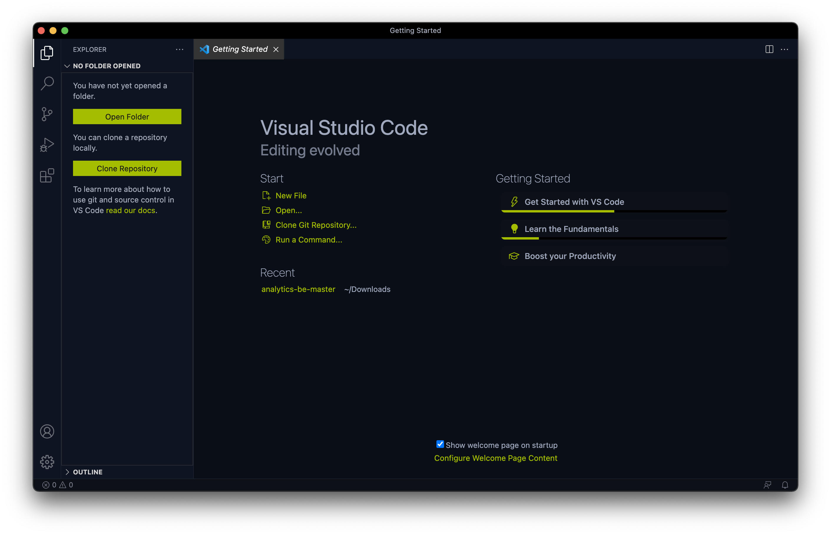
Task: Select the Getting Started tab
Action: point(239,49)
